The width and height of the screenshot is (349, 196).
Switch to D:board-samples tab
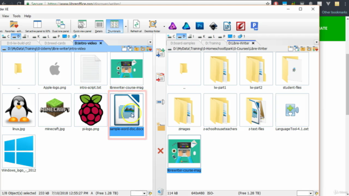183,43
